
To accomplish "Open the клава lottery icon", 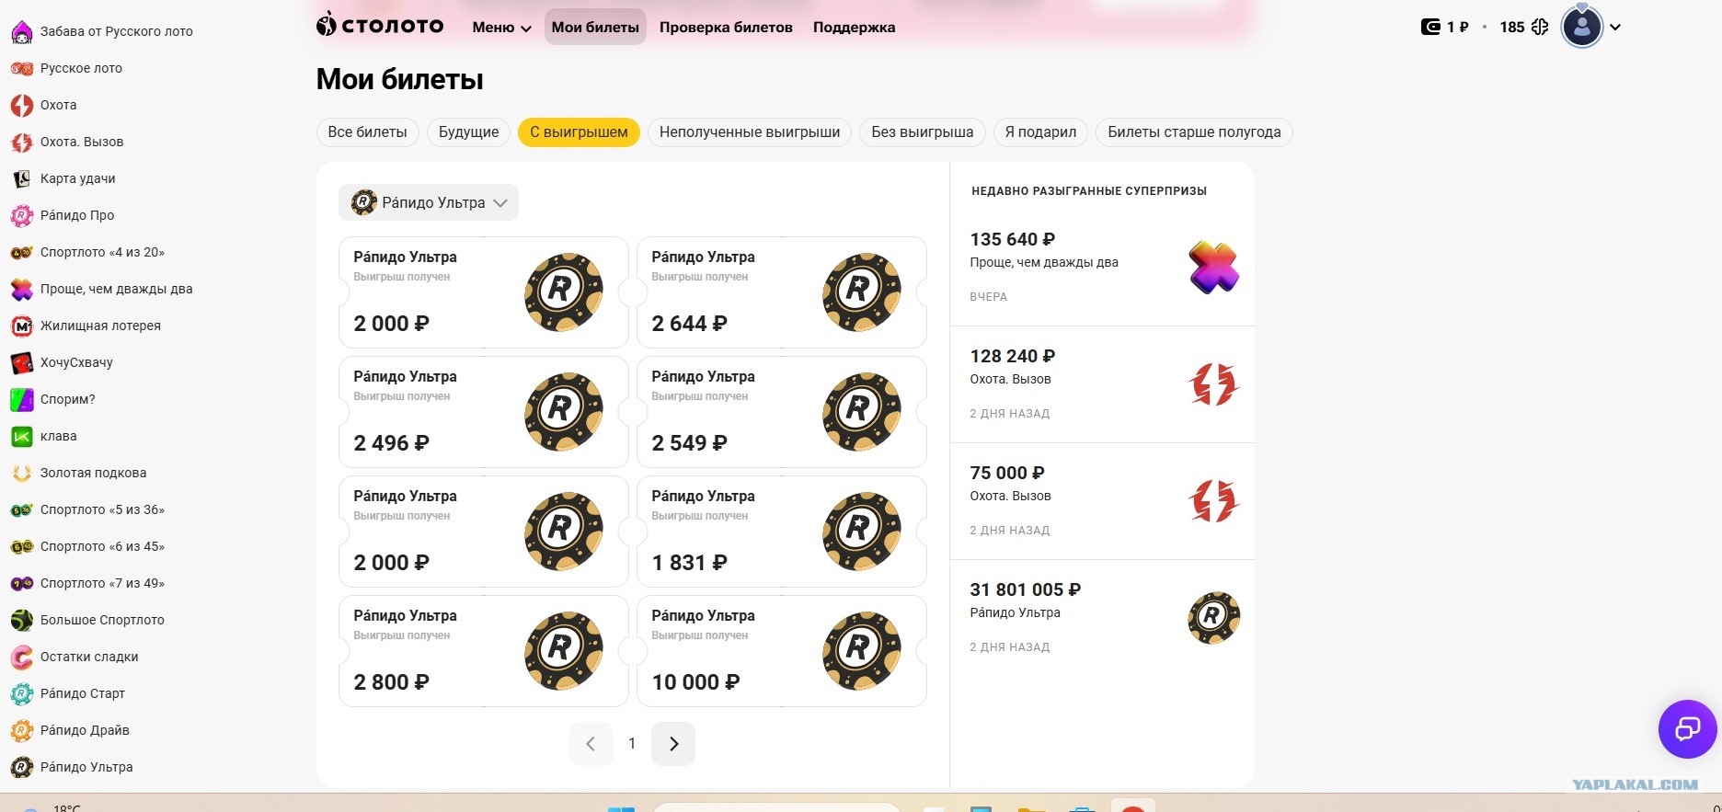I will pyautogui.click(x=21, y=436).
